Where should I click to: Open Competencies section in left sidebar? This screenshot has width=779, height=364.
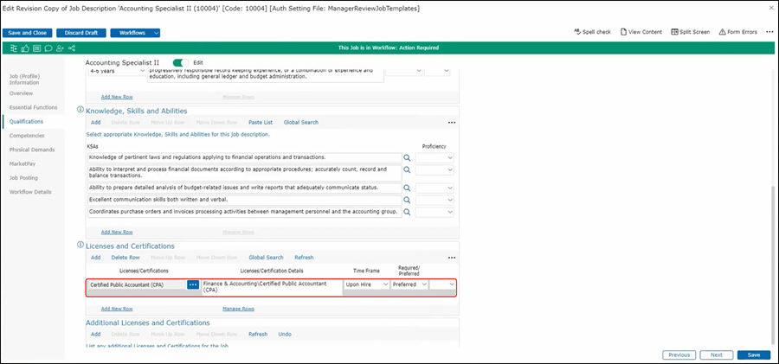27,136
